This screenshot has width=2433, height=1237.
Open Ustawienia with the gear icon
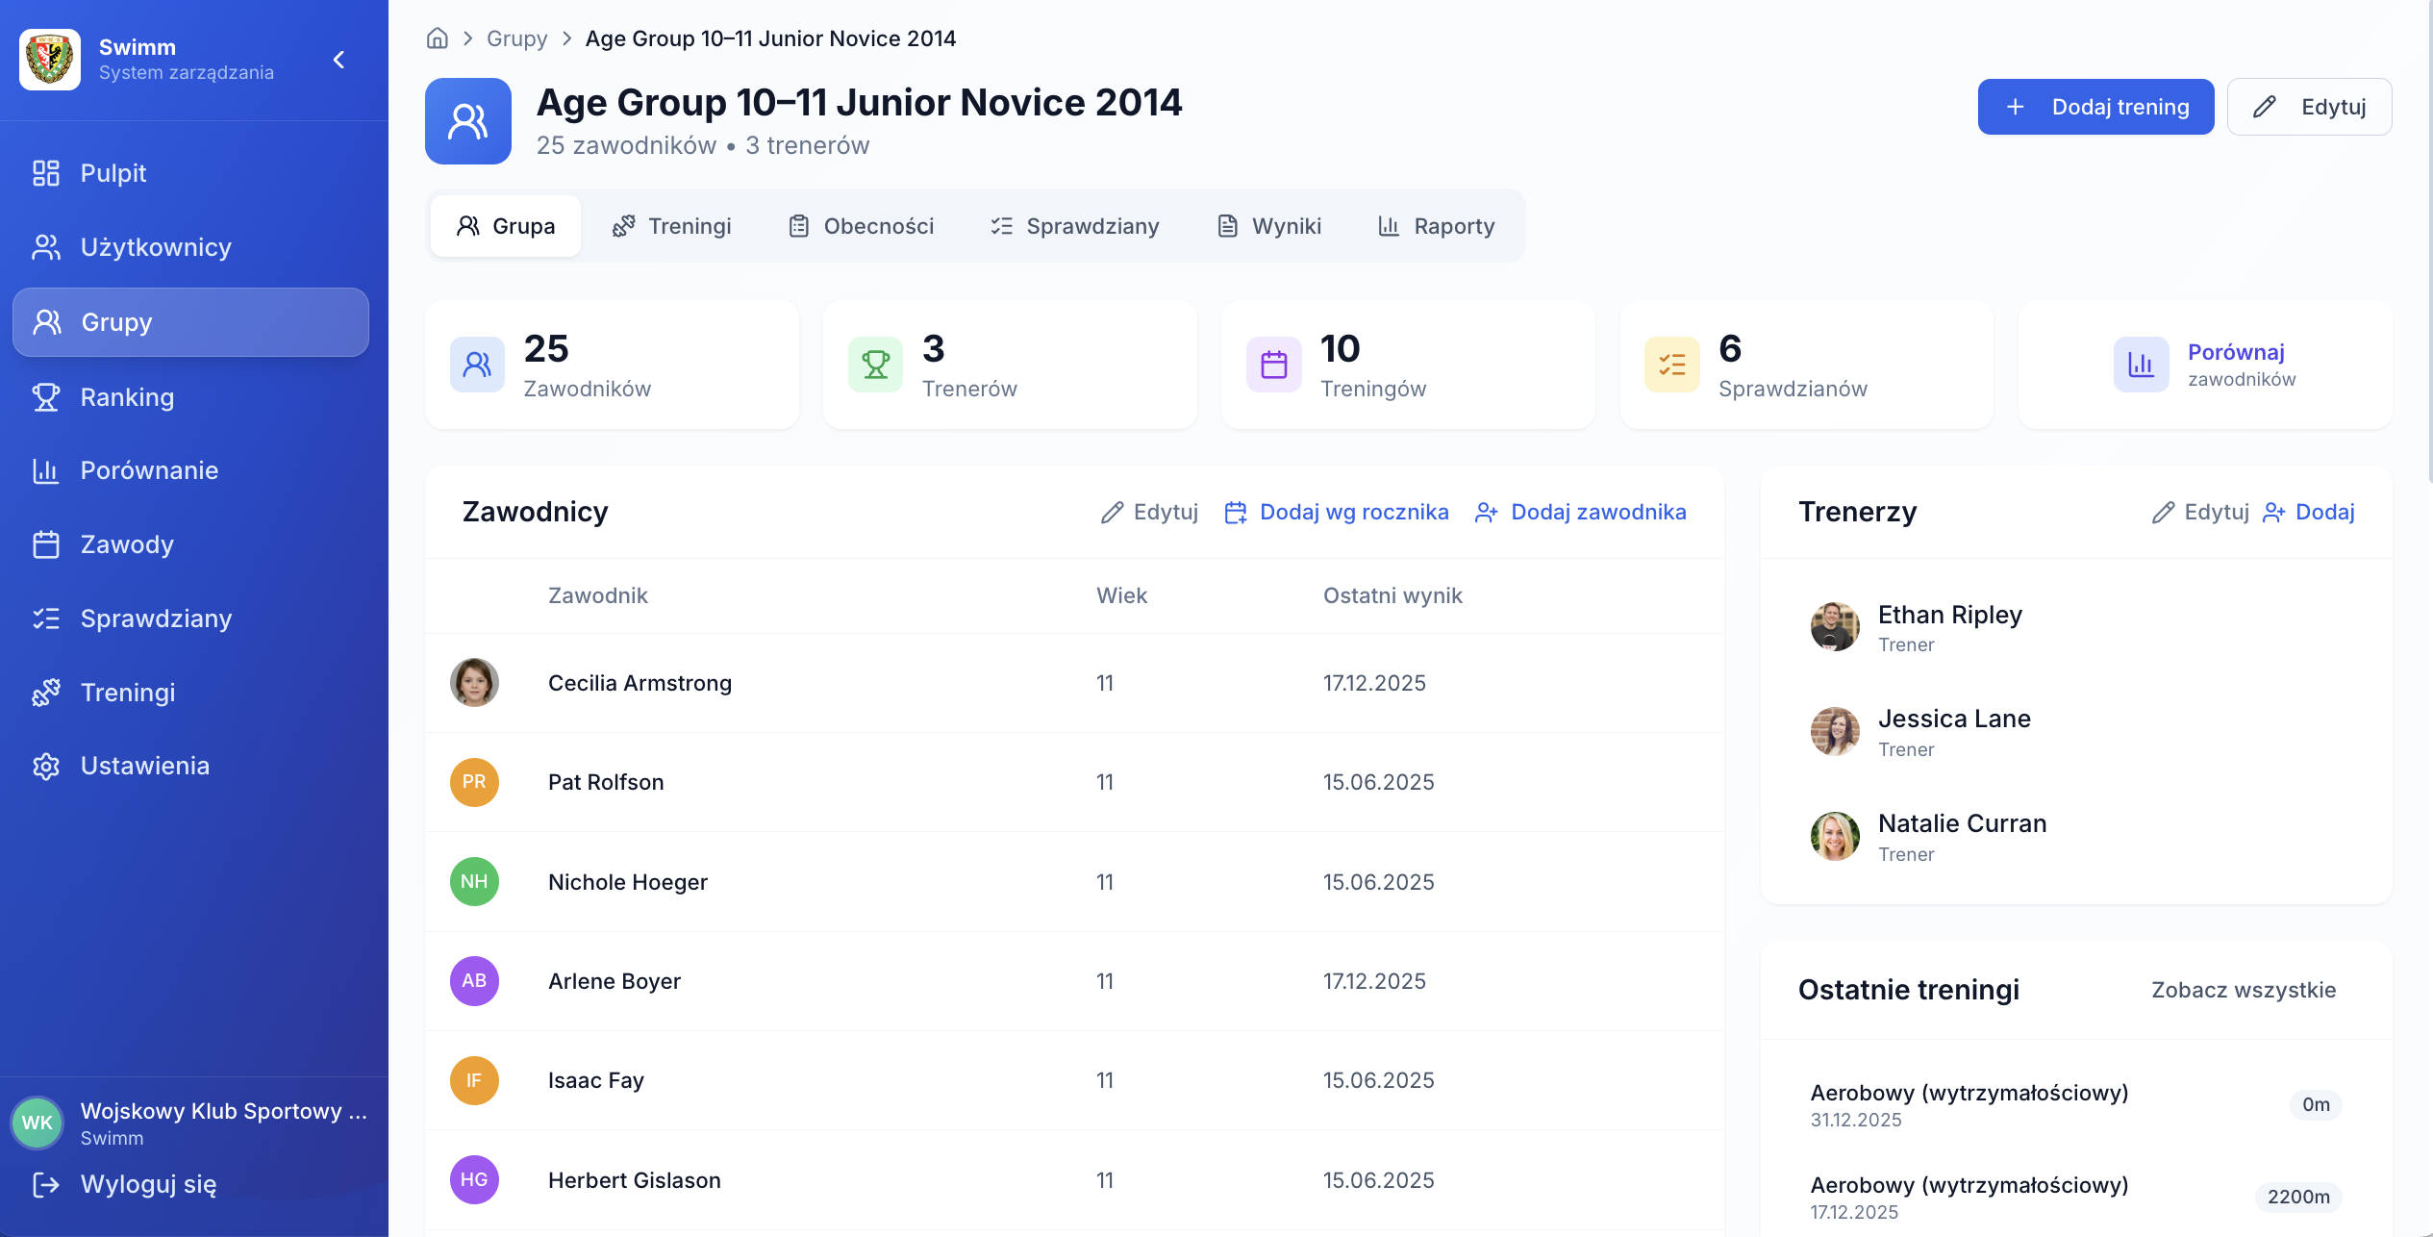click(45, 766)
